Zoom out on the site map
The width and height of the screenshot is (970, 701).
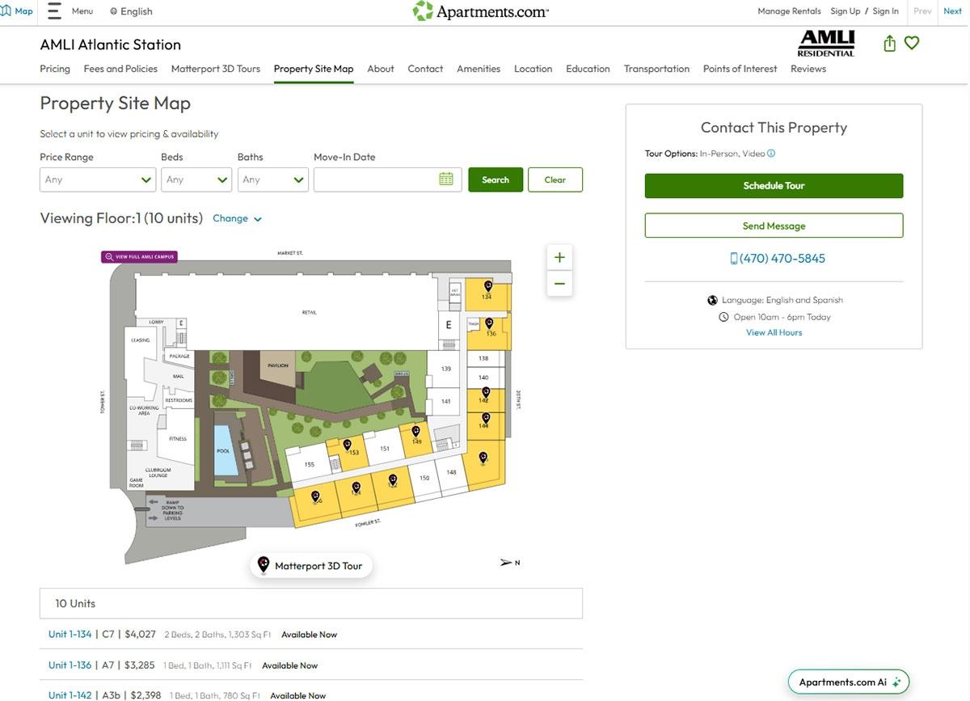click(x=559, y=283)
